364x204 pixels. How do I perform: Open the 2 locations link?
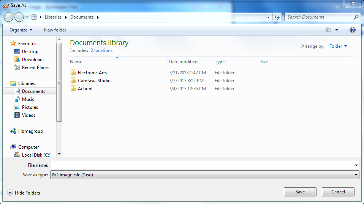(x=101, y=50)
